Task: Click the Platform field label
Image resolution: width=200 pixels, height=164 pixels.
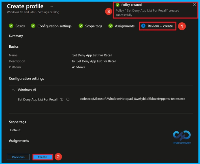Action: click(x=15, y=67)
